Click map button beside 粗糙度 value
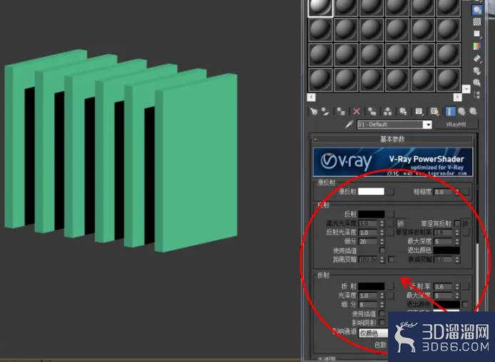 point(466,192)
